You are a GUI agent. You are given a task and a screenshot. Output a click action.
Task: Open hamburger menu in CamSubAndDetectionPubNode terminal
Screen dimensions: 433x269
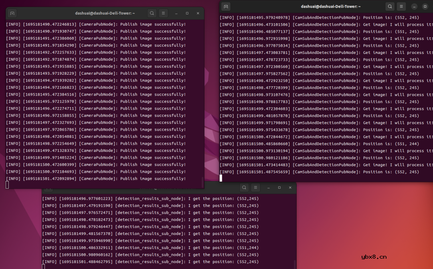click(x=401, y=6)
